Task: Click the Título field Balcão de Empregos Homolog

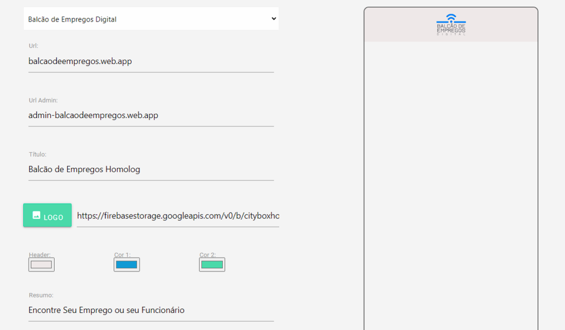Action: pyautogui.click(x=151, y=169)
